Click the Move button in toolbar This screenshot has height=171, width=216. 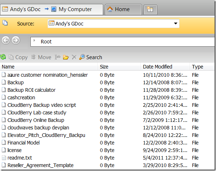pos(41,57)
